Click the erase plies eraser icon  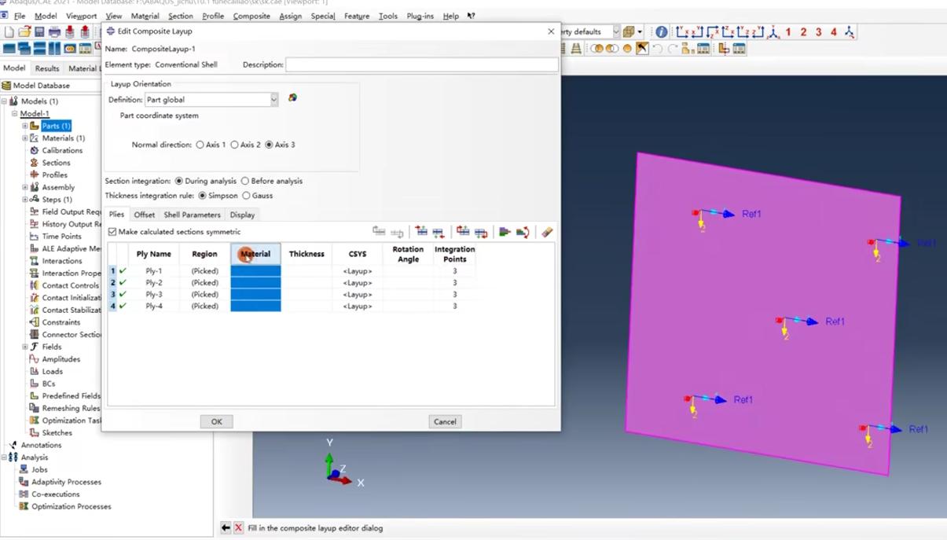[547, 232]
